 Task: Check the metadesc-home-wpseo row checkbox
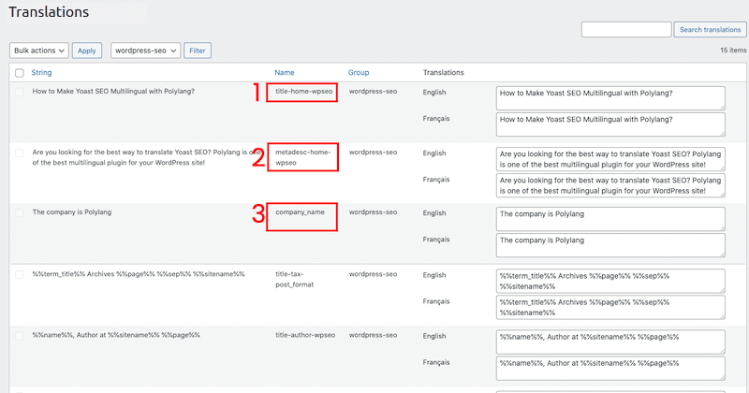pos(20,153)
